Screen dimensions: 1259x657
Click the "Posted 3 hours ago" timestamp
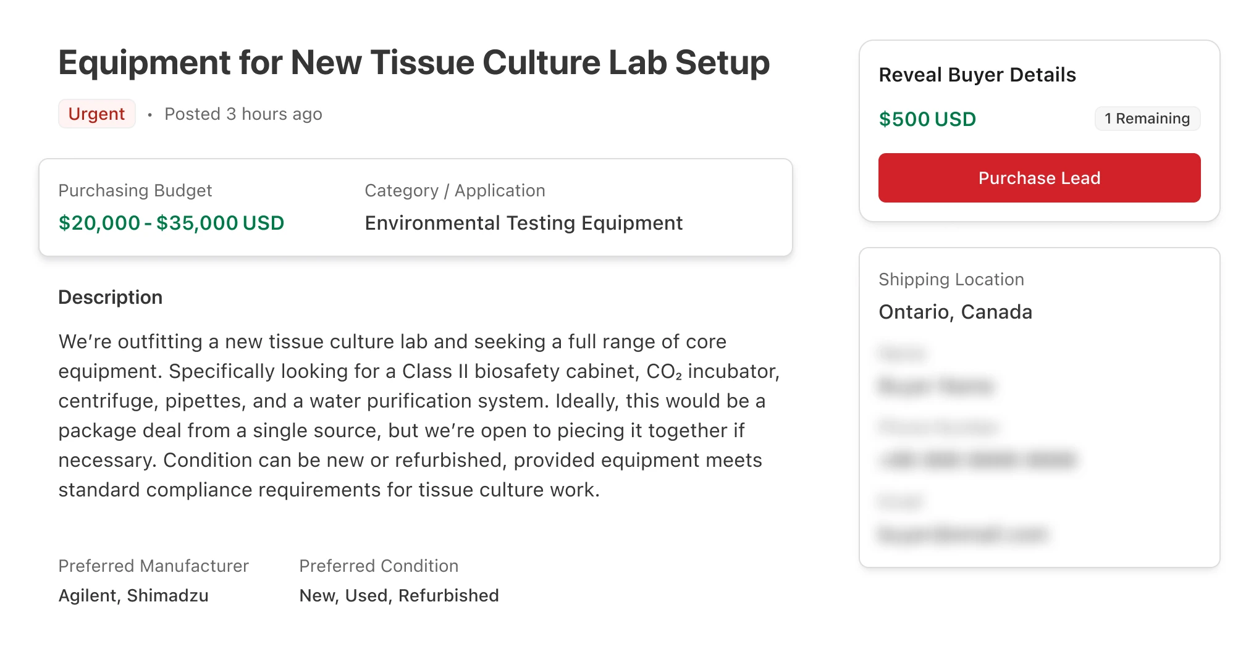[x=243, y=114]
